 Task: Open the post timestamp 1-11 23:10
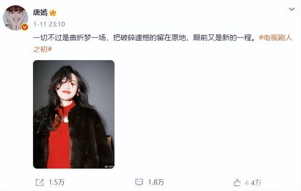pos(49,24)
